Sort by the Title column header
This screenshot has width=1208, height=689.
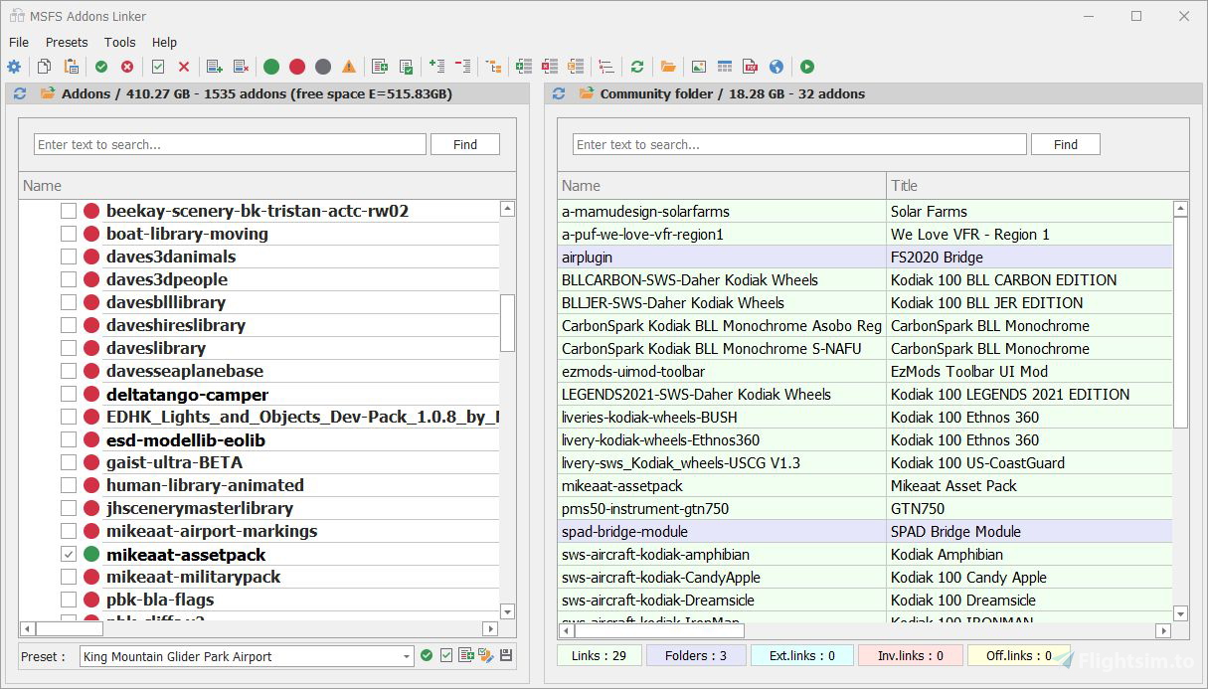pos(1037,186)
